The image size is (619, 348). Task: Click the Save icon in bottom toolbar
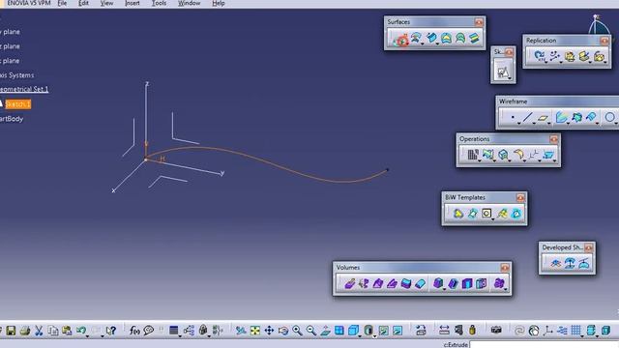click(x=11, y=331)
